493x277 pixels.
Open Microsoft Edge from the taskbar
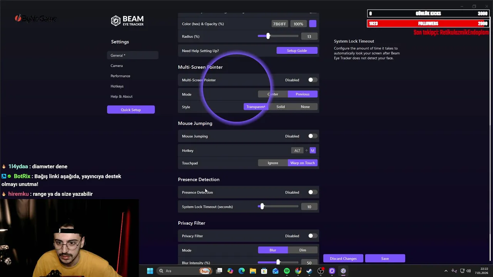pos(241,271)
